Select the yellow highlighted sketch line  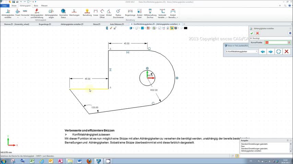(89, 89)
